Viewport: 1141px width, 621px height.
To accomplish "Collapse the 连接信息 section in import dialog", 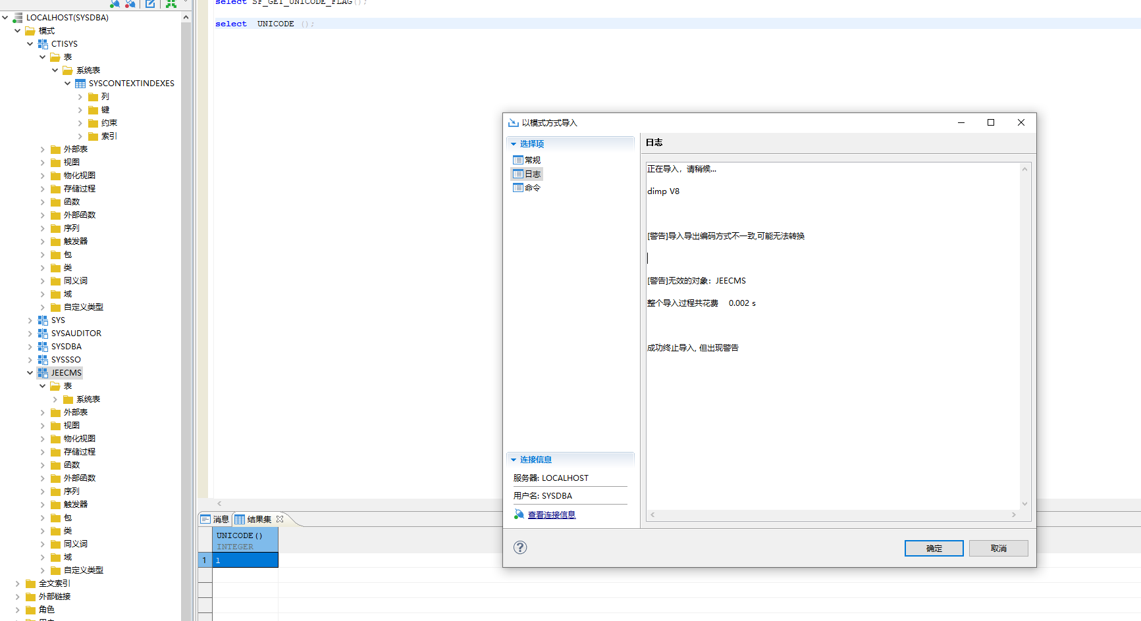I will [514, 460].
